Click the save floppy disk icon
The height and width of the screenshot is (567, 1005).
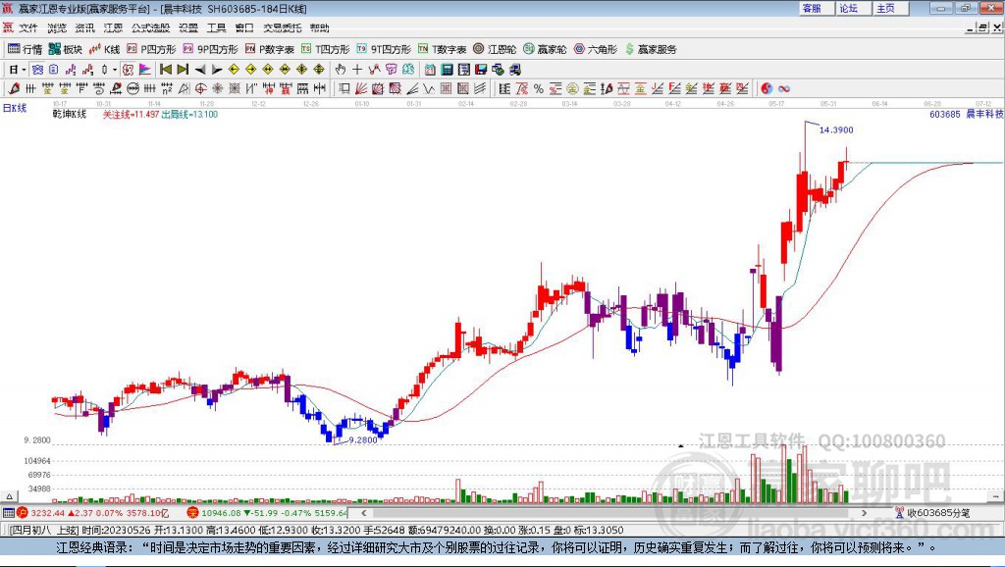click(481, 70)
